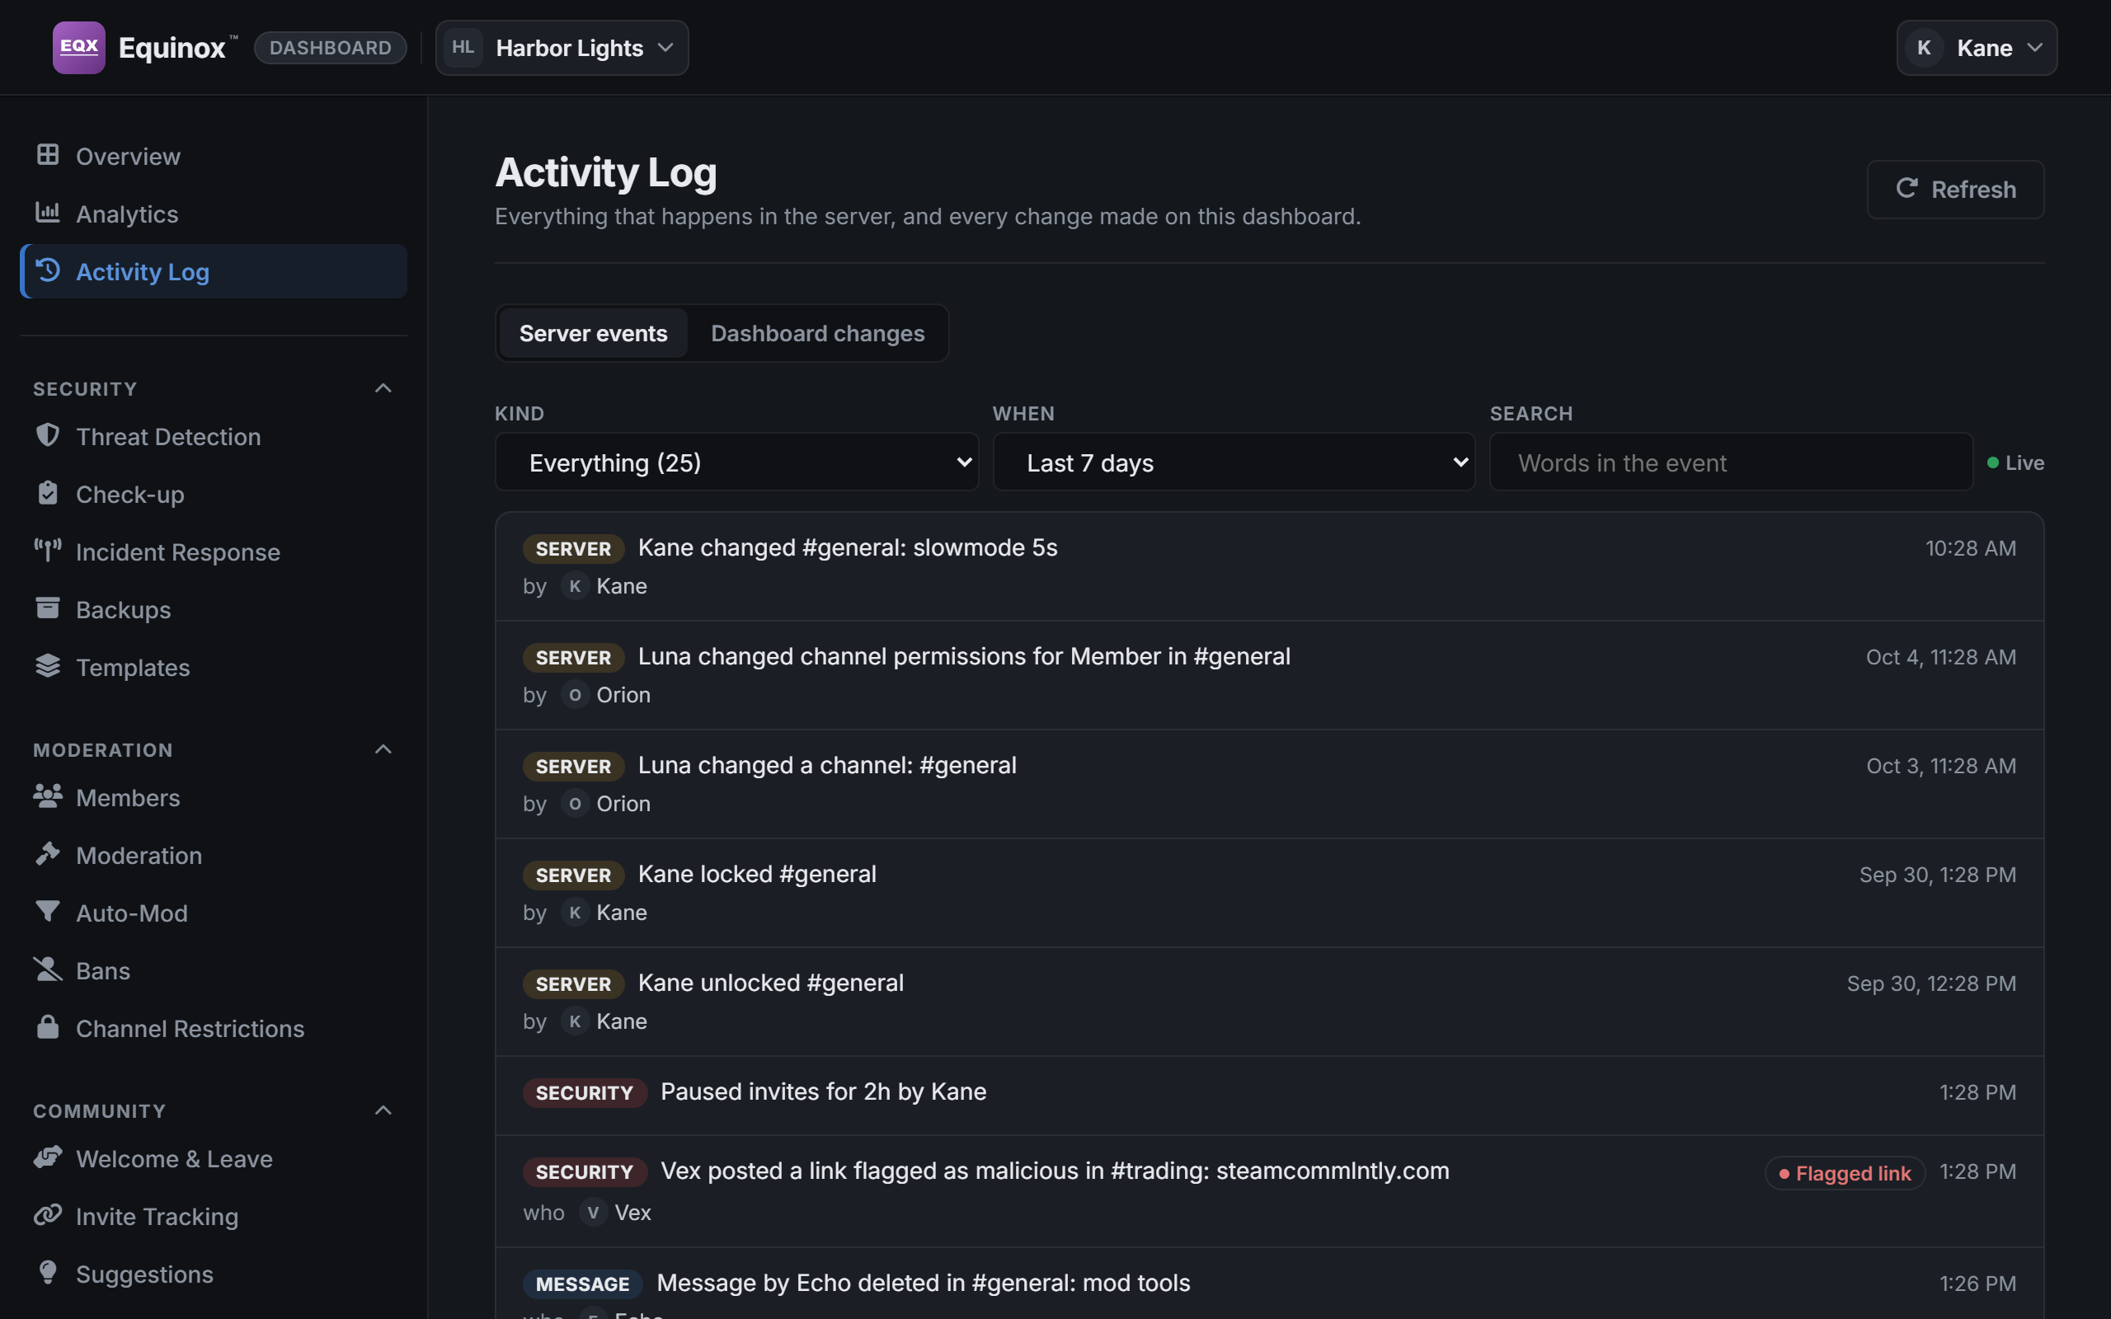The width and height of the screenshot is (2111, 1319).
Task: Focus the 'Words in the event' search field
Action: (1731, 462)
